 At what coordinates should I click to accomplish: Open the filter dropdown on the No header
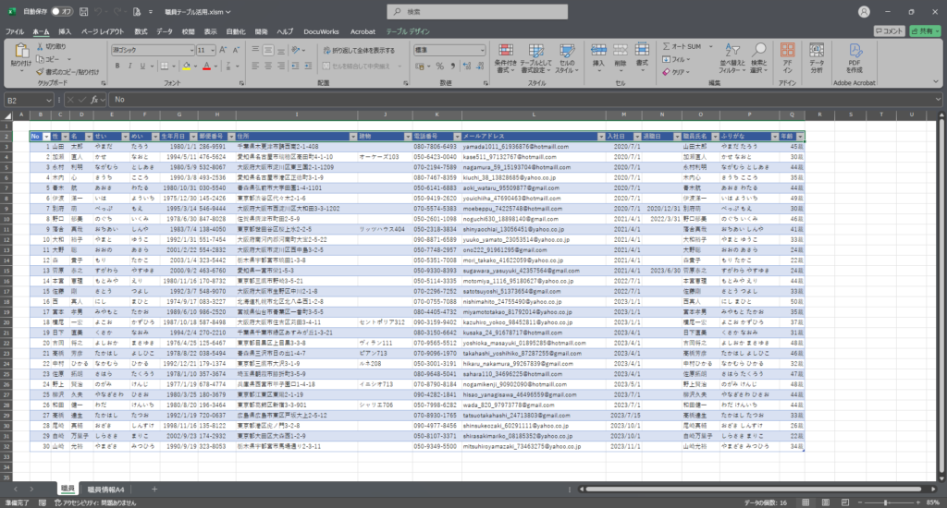[46, 137]
